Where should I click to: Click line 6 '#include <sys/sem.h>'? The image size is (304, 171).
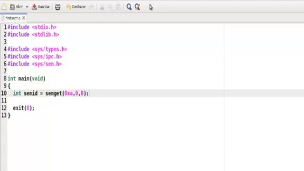pyautogui.click(x=35, y=64)
